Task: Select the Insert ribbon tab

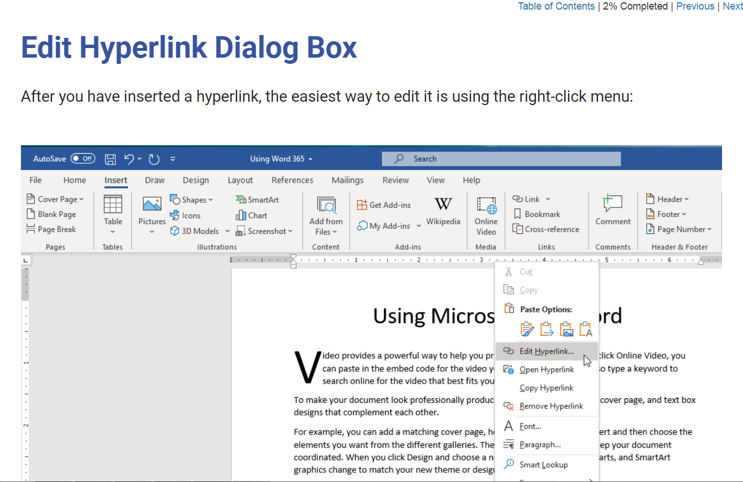Action: point(116,180)
